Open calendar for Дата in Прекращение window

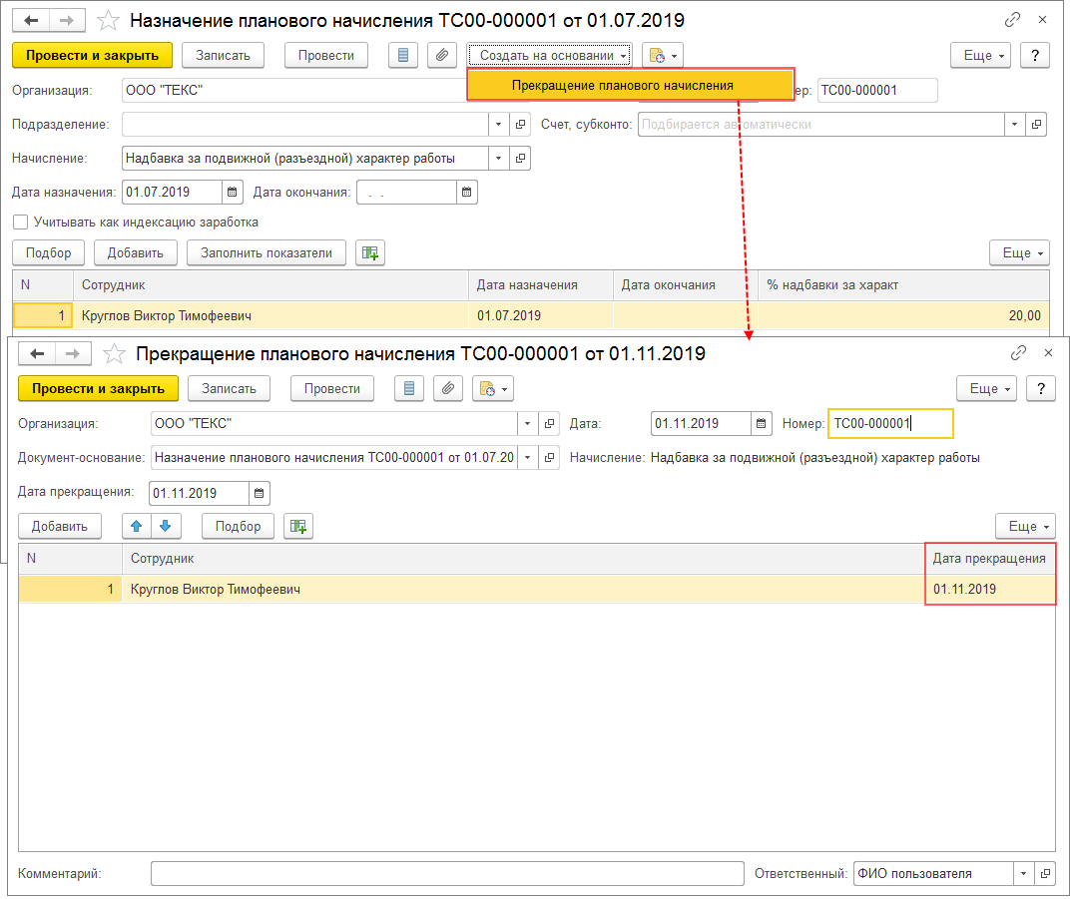[762, 424]
